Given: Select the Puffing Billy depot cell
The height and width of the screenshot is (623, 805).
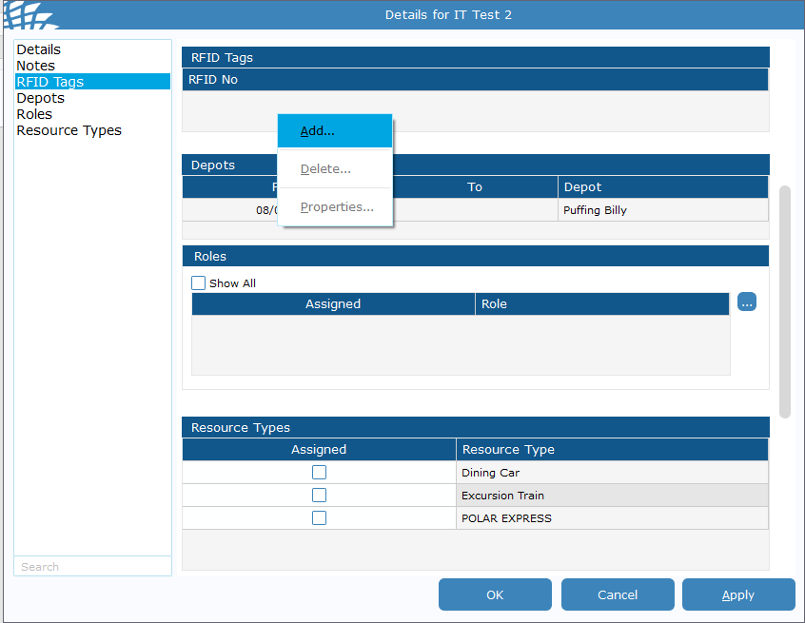Looking at the screenshot, I should [663, 210].
